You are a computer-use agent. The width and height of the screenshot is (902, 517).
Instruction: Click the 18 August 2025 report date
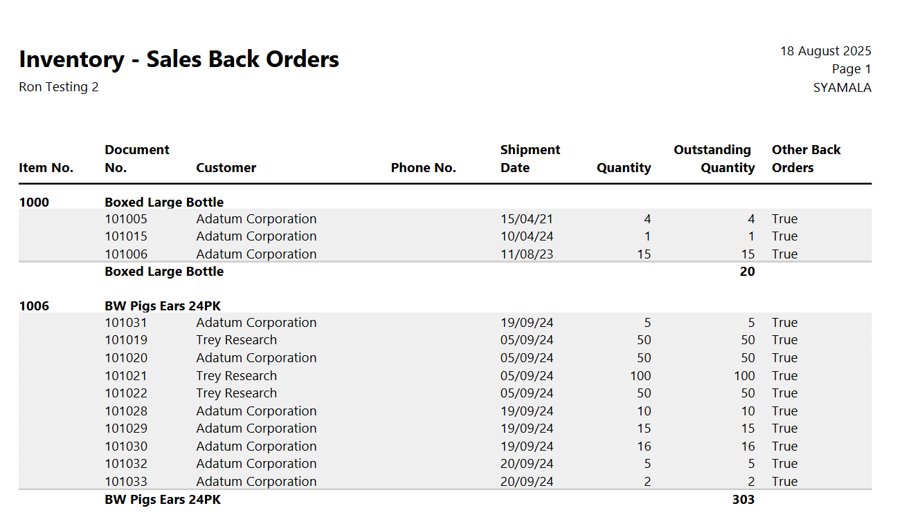(x=825, y=51)
